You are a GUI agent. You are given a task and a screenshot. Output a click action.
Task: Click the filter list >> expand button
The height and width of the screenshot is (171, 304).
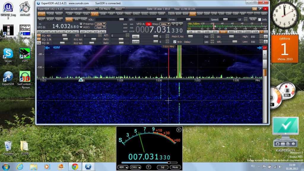pyautogui.click(x=266, y=32)
